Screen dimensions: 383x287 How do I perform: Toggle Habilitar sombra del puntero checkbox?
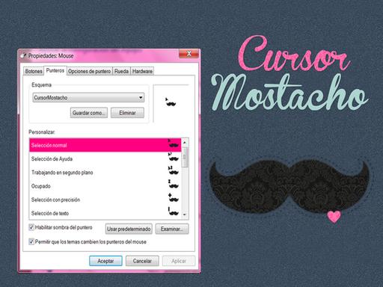(x=31, y=227)
